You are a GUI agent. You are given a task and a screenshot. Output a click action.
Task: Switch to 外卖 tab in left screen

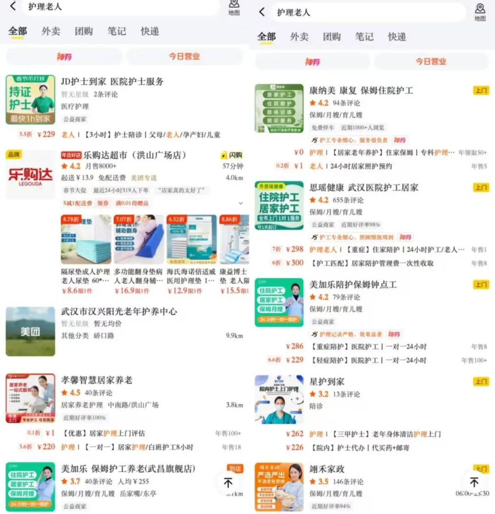pyautogui.click(x=51, y=32)
